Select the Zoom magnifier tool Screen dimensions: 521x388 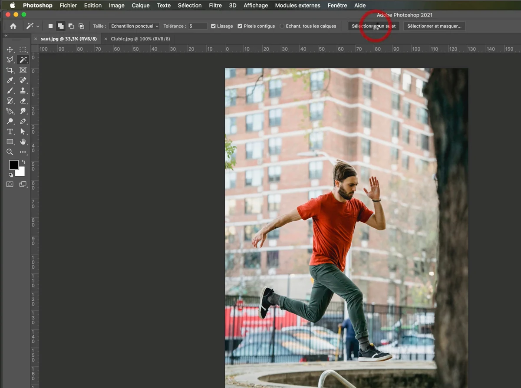pyautogui.click(x=10, y=152)
